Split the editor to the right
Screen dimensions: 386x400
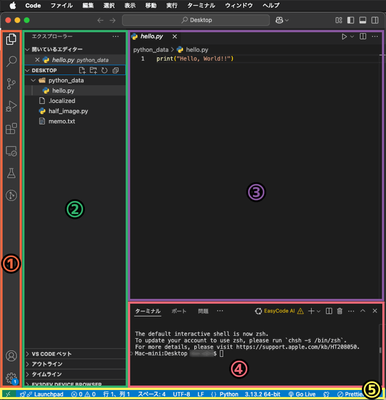[x=363, y=36]
